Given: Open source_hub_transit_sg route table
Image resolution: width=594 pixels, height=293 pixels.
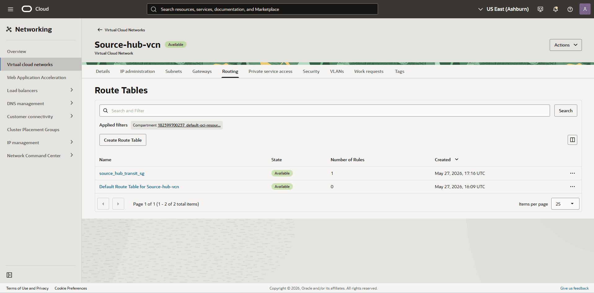Looking at the screenshot, I should tap(122, 173).
